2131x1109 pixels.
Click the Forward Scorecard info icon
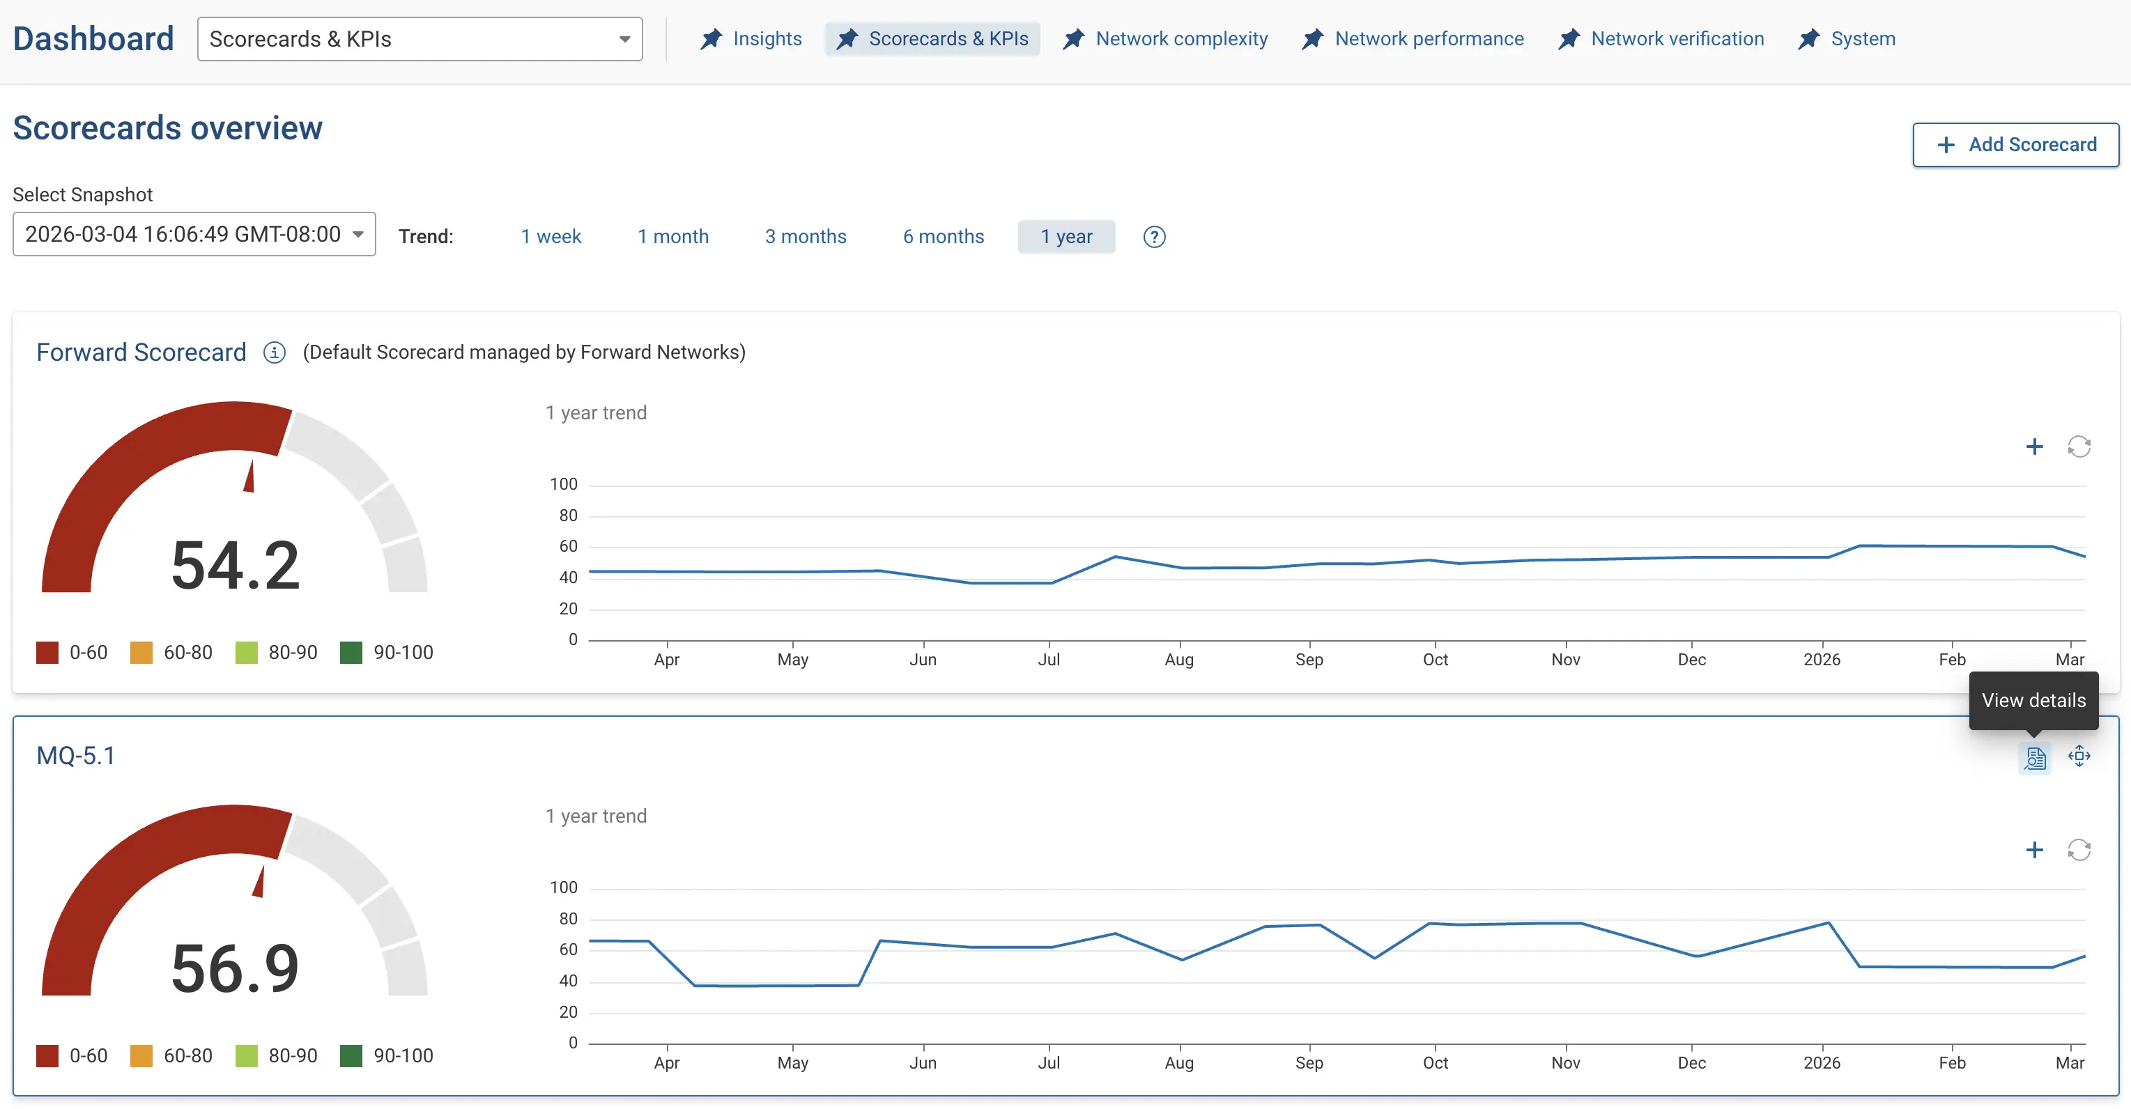click(x=274, y=352)
